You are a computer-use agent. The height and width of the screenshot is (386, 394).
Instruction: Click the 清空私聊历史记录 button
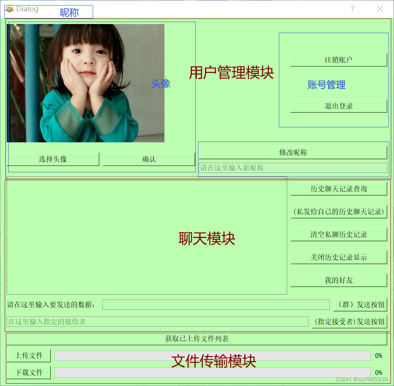pyautogui.click(x=339, y=234)
